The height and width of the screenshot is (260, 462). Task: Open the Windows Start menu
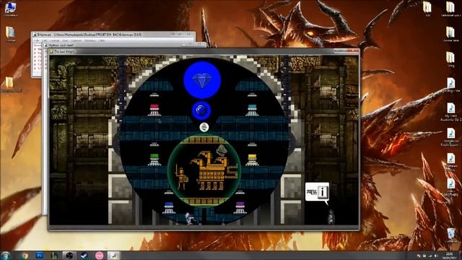click(6, 255)
